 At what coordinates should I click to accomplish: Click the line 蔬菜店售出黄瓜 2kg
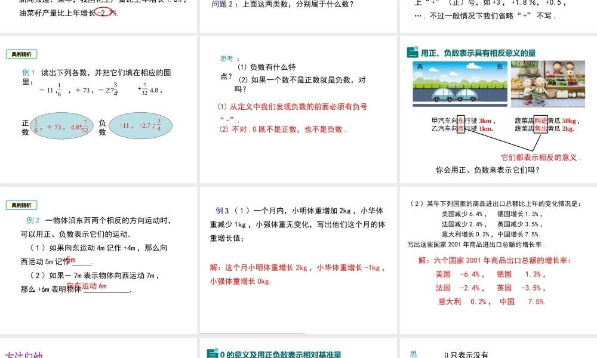tap(544, 129)
